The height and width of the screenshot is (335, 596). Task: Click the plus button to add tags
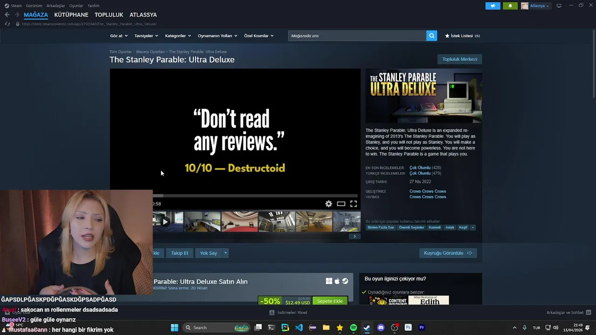(473, 228)
